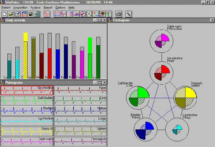Screen dimensions: 215x147
Task: Open the Acquisition menu
Action: (x=20, y=8)
